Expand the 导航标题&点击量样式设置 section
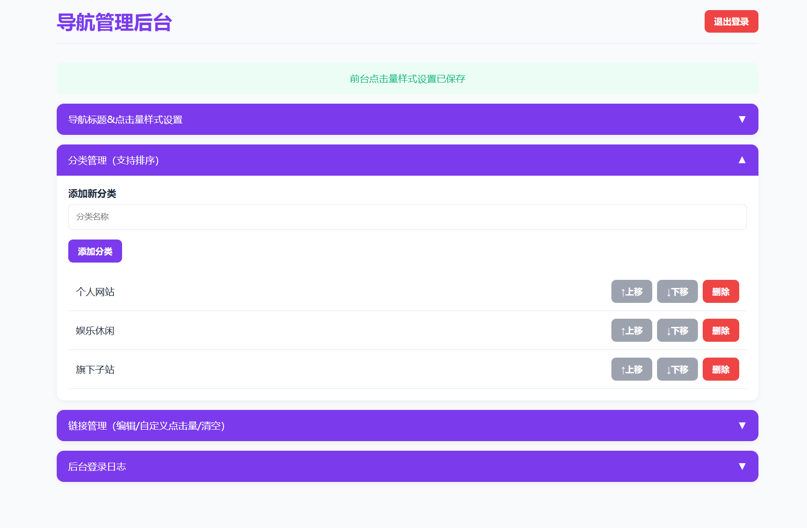807x528 pixels. [x=407, y=119]
